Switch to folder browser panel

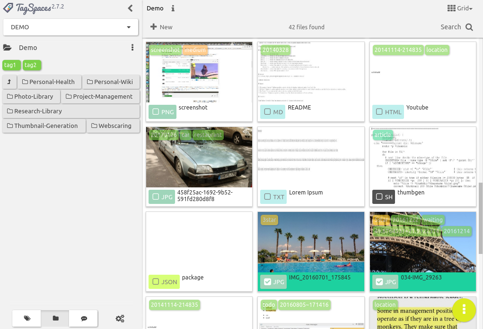click(x=55, y=319)
